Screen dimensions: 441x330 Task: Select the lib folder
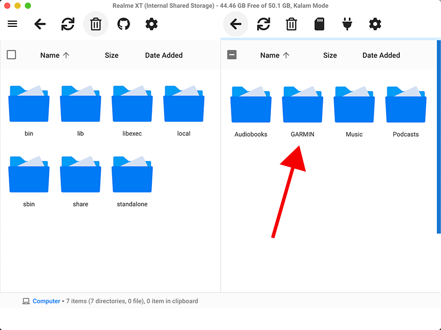pyautogui.click(x=81, y=111)
